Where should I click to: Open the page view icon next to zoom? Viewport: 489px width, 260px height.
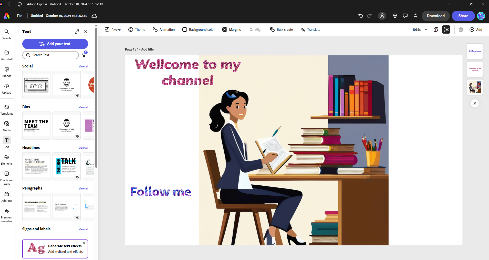(x=436, y=29)
